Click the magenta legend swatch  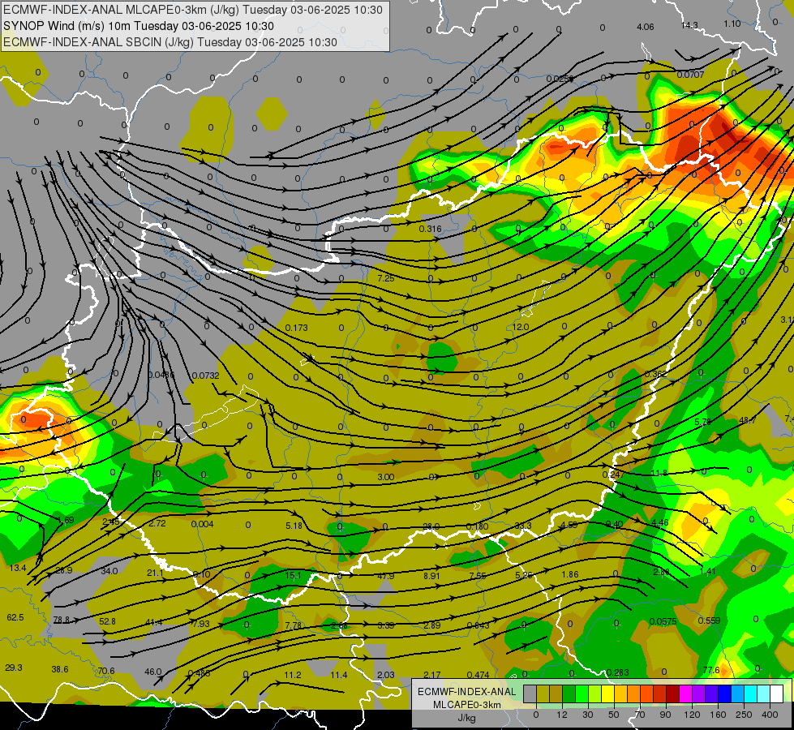point(686,693)
